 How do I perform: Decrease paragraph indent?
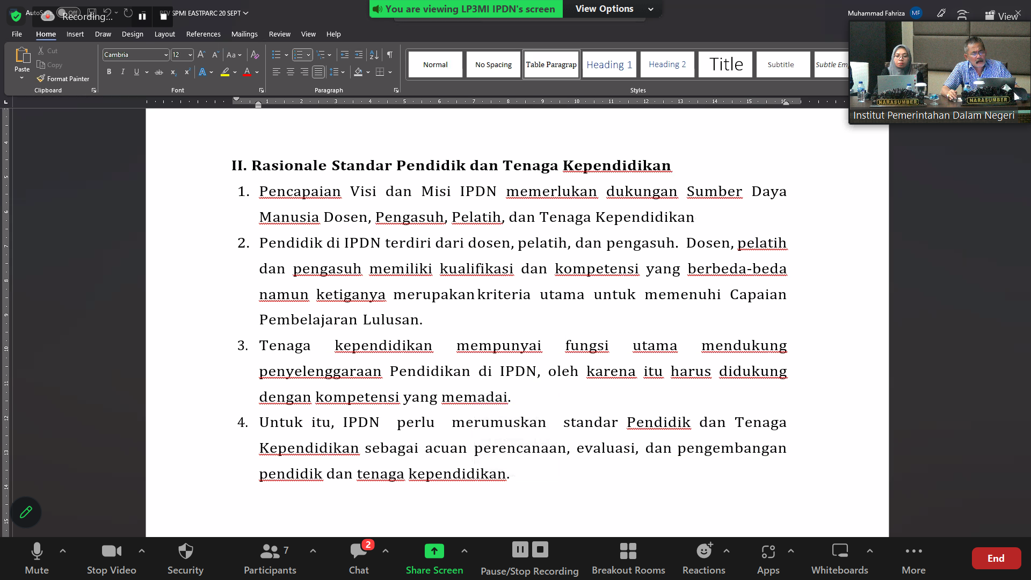coord(345,55)
